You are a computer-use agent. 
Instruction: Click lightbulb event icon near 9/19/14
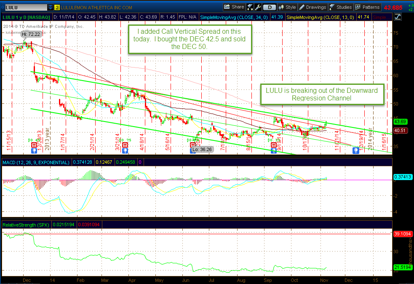(273, 151)
